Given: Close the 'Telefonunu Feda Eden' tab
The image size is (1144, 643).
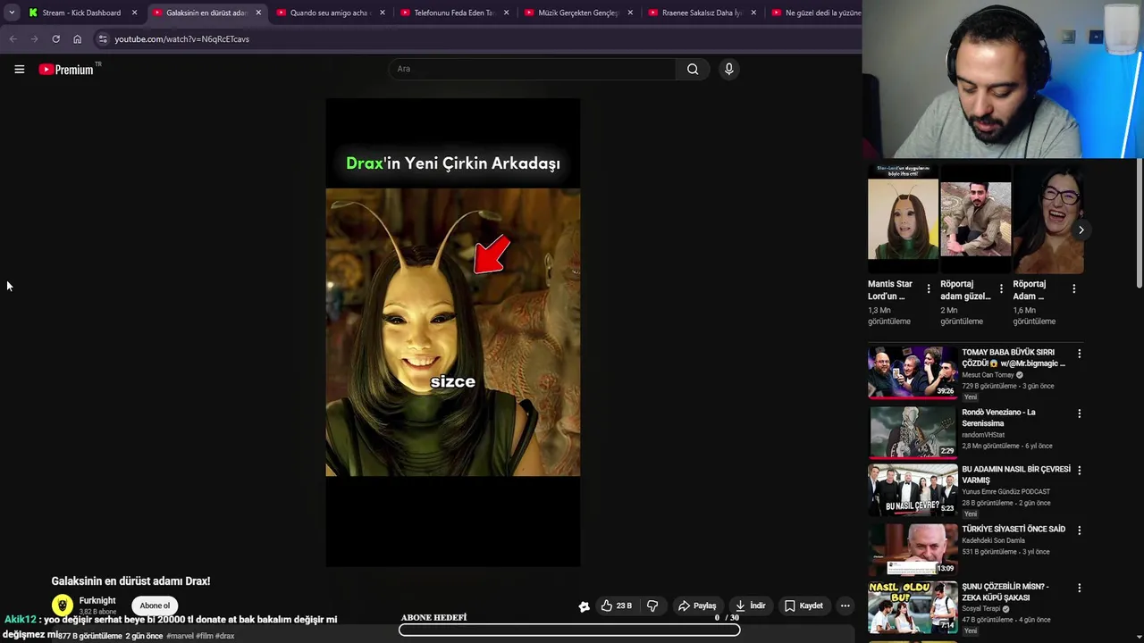Looking at the screenshot, I should pyautogui.click(x=507, y=13).
